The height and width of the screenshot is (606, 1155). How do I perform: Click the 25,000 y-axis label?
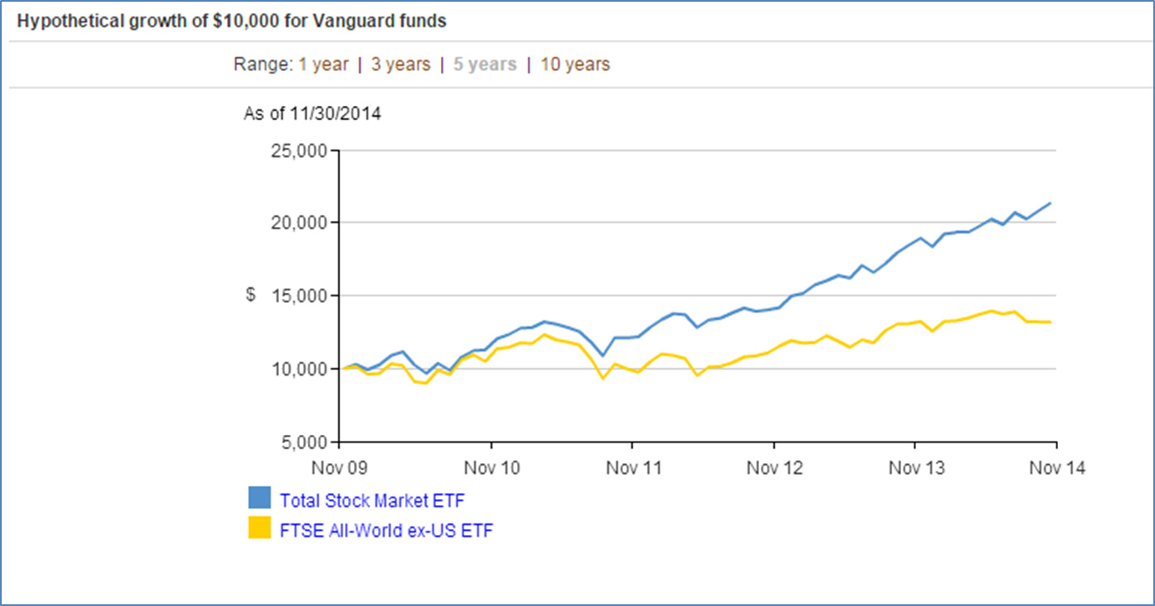click(300, 151)
